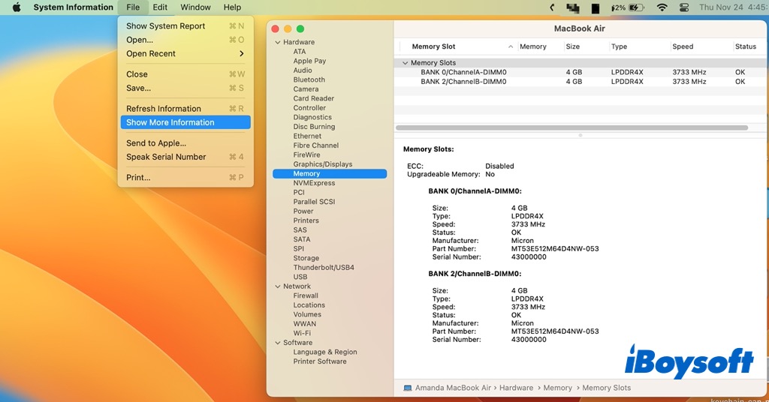Click Memory Slots in the path bar
Screen dimensions: 769x402
pyautogui.click(x=606, y=388)
